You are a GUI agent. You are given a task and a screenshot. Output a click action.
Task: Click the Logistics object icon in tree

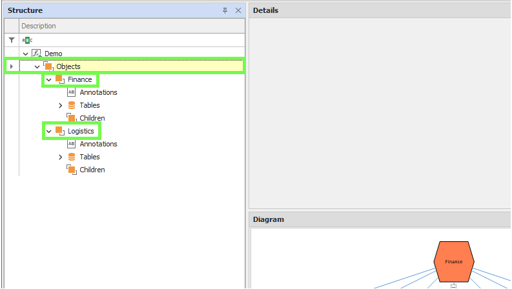pyautogui.click(x=59, y=131)
